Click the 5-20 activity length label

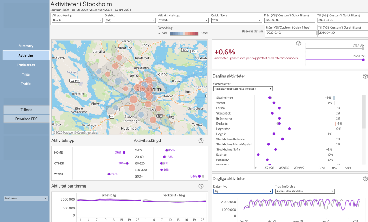pos(138,150)
